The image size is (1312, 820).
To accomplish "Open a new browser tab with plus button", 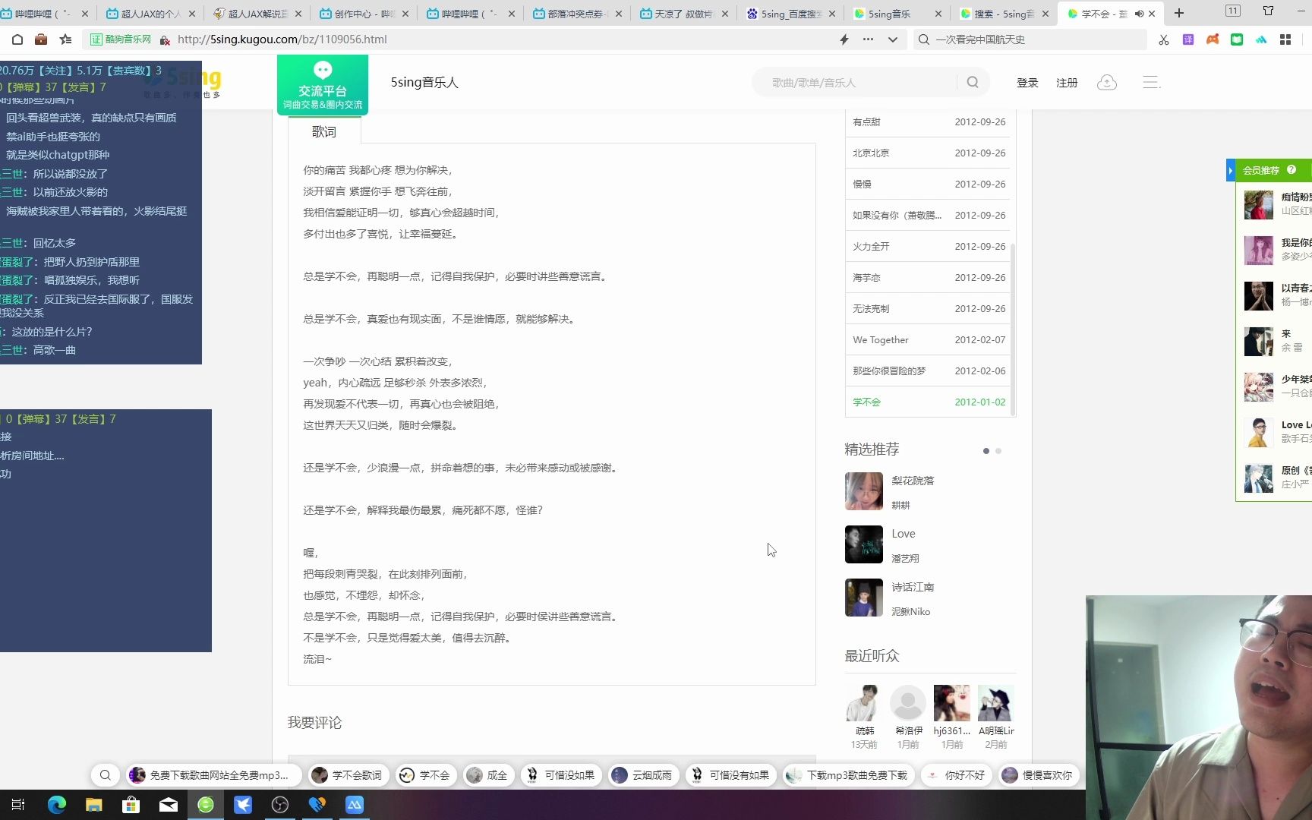I will click(x=1179, y=13).
